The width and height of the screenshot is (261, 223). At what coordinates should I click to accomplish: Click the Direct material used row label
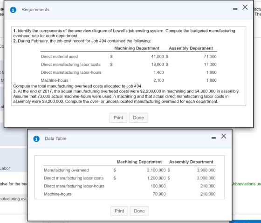[x=59, y=57]
